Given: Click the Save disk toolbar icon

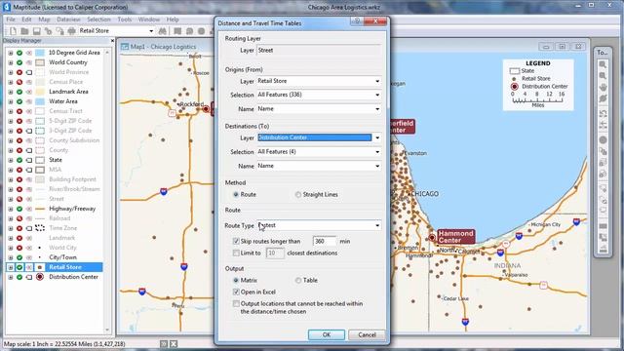Looking at the screenshot, I should pyautogui.click(x=37, y=30).
